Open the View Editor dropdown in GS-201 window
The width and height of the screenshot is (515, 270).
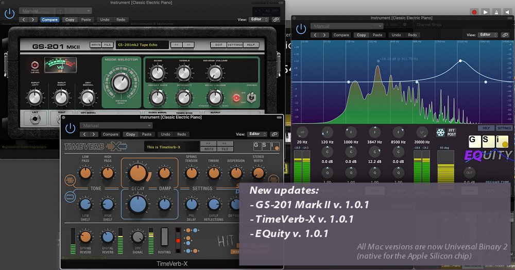pos(259,20)
